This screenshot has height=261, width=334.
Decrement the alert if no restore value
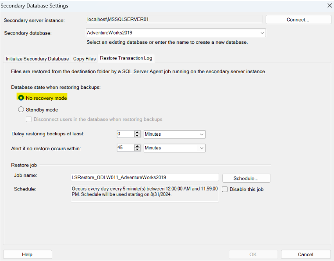tap(138, 150)
